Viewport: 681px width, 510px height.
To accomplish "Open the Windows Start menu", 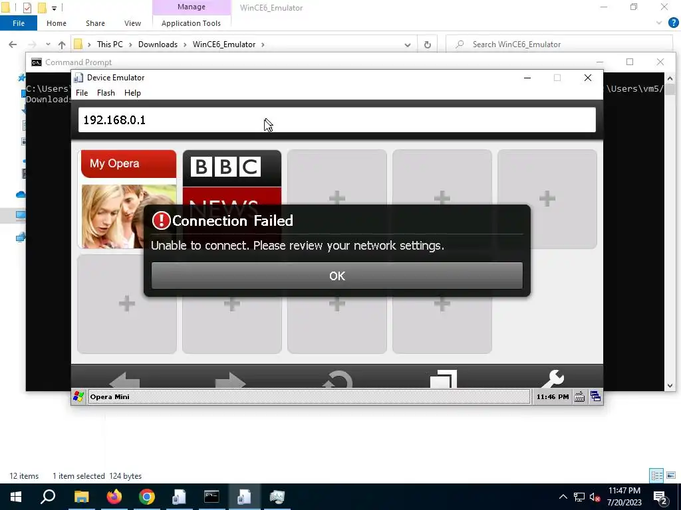I will (16, 497).
